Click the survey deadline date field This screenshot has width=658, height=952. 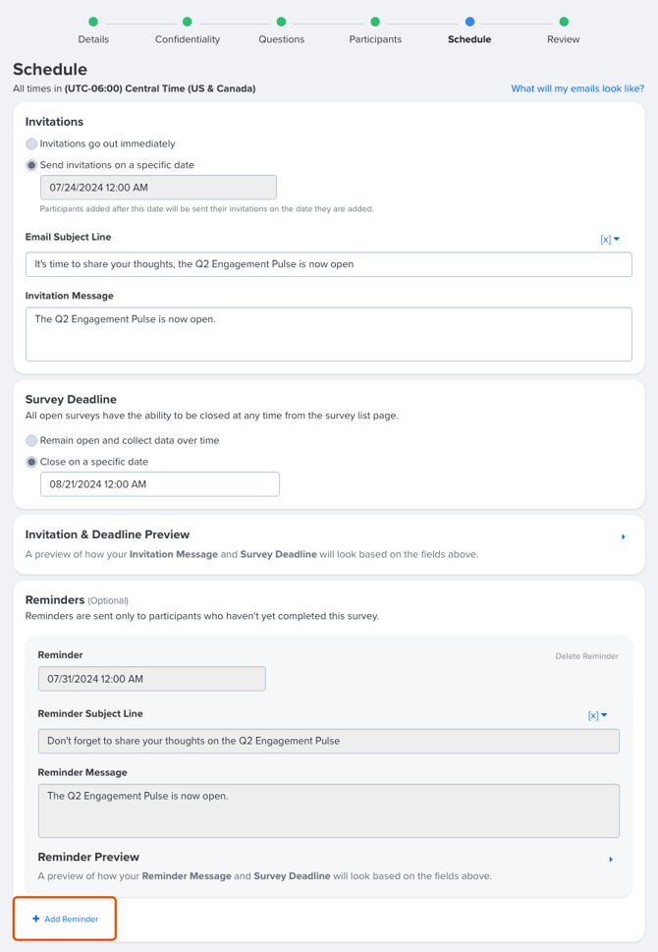tap(159, 483)
